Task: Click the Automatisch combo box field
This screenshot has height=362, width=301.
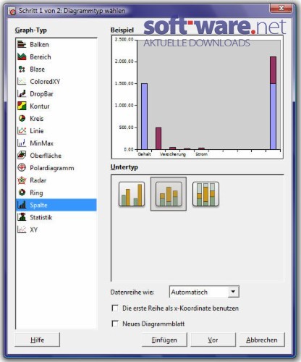Action: click(x=204, y=292)
